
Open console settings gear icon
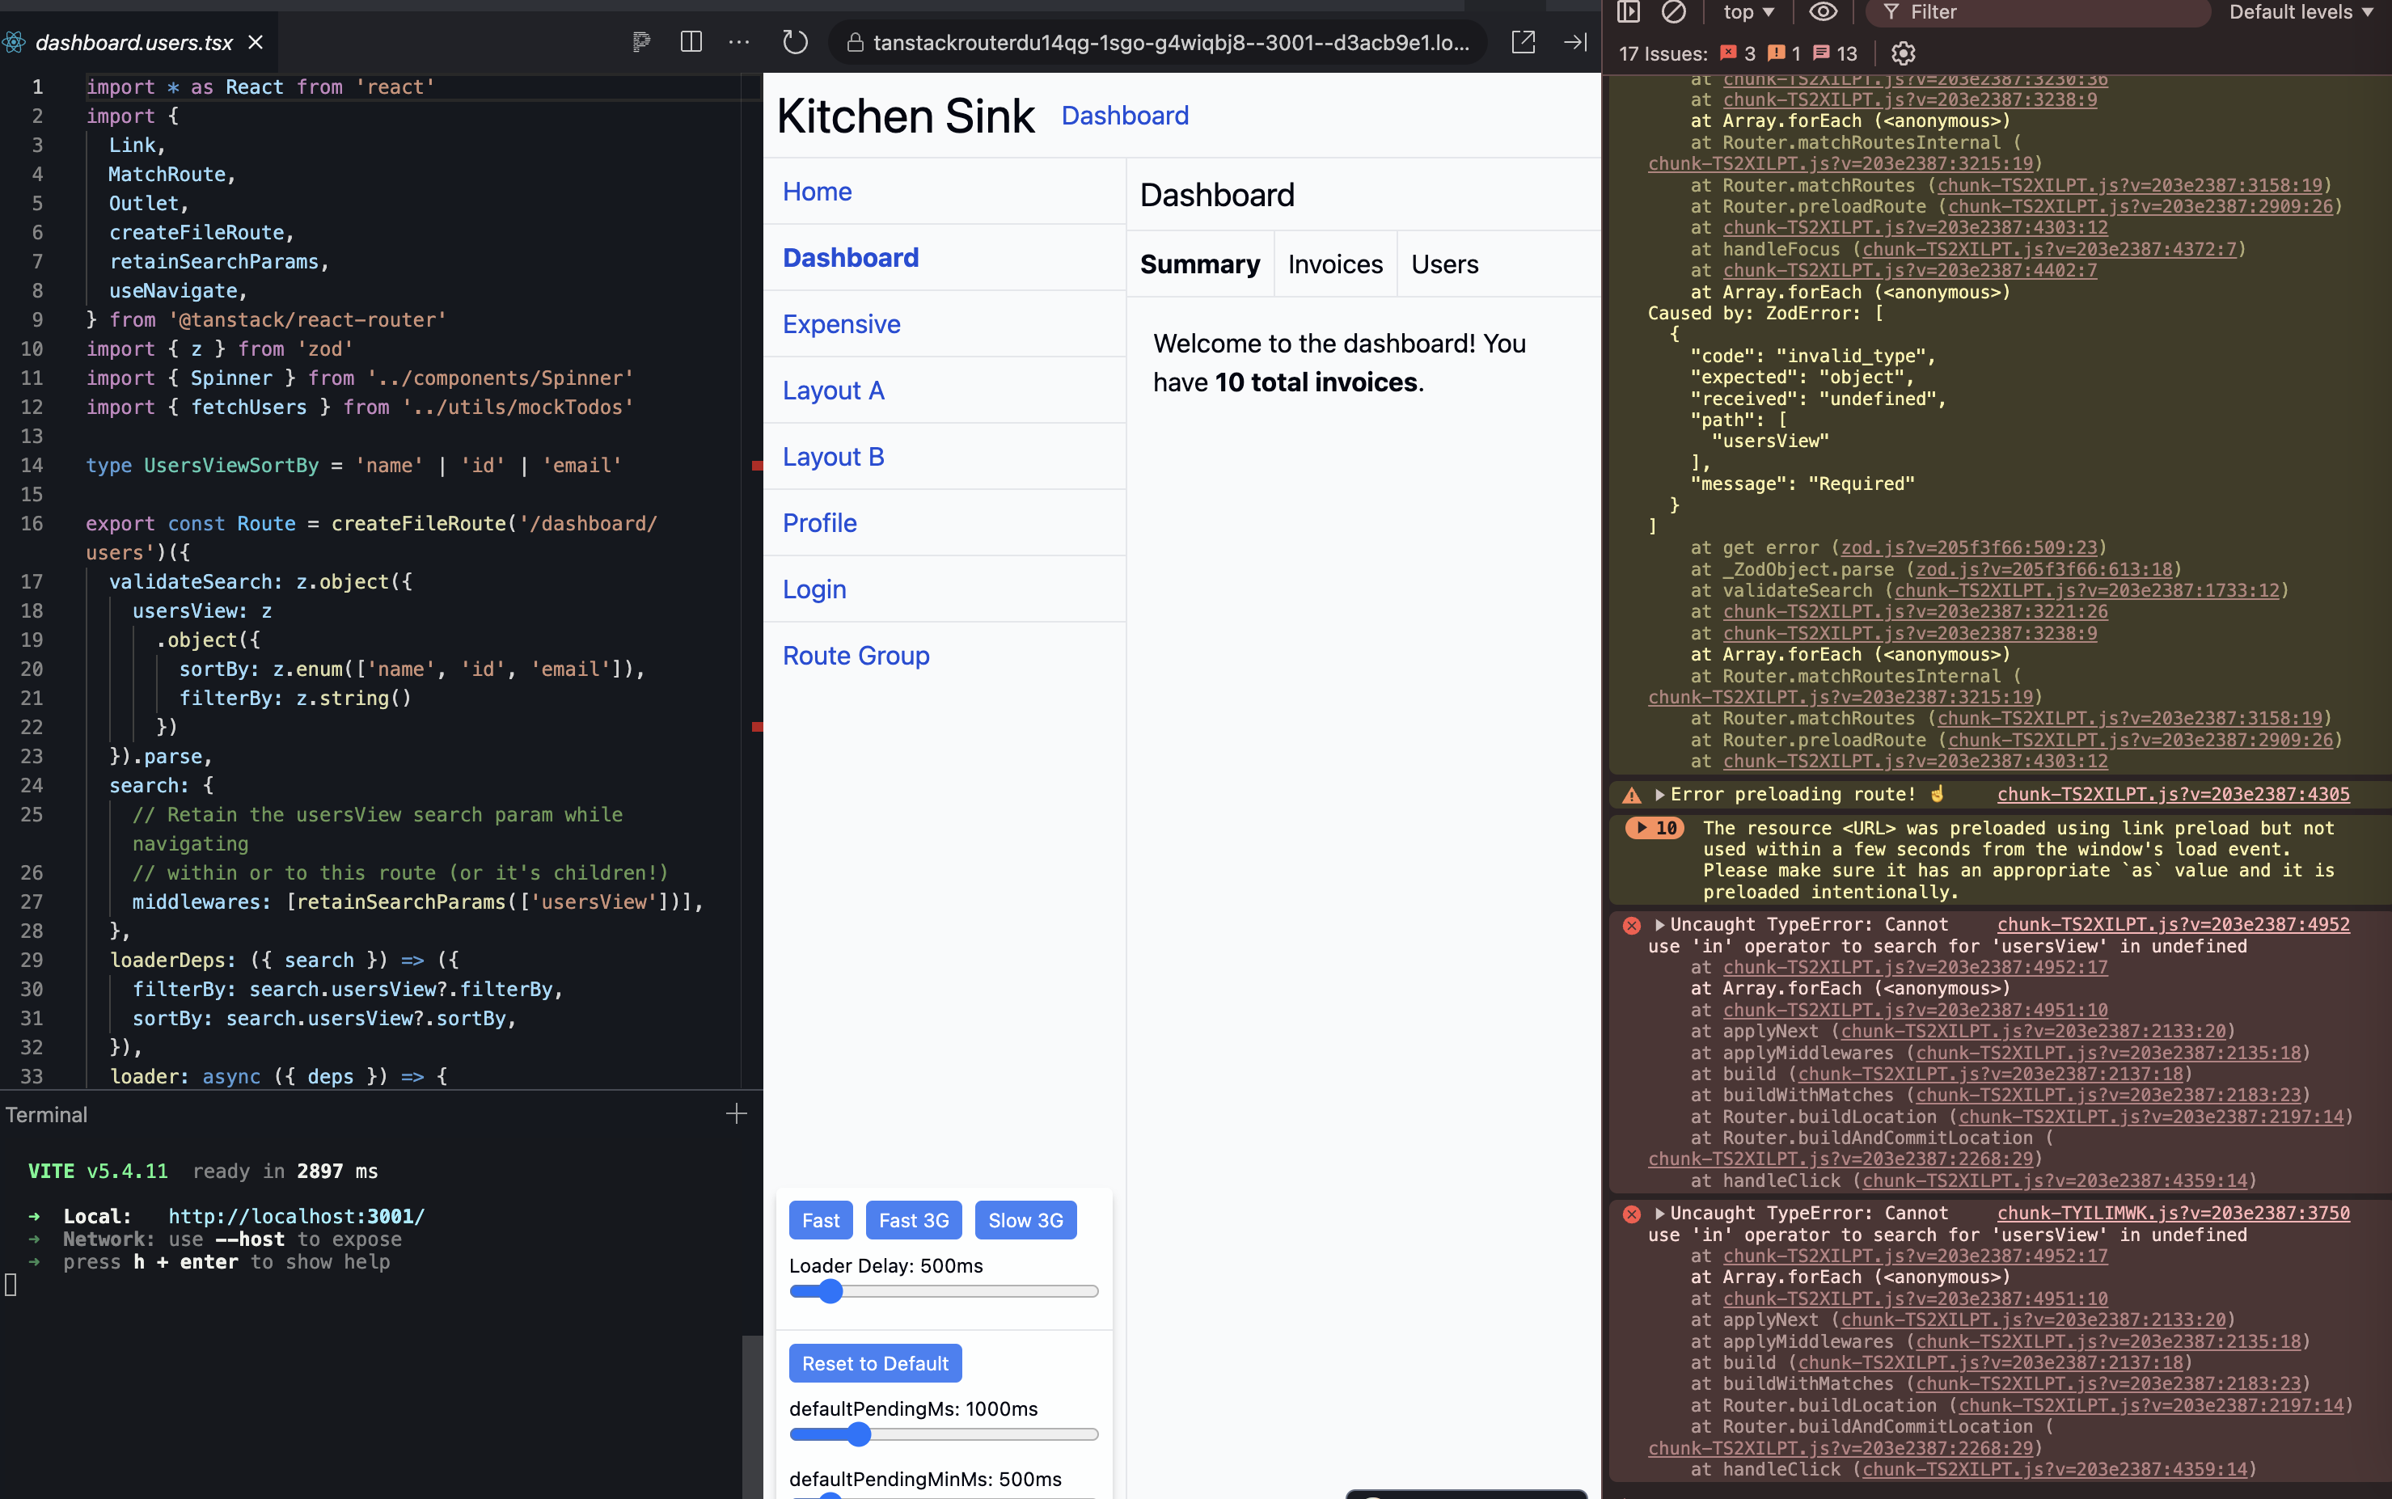pos(1902,53)
